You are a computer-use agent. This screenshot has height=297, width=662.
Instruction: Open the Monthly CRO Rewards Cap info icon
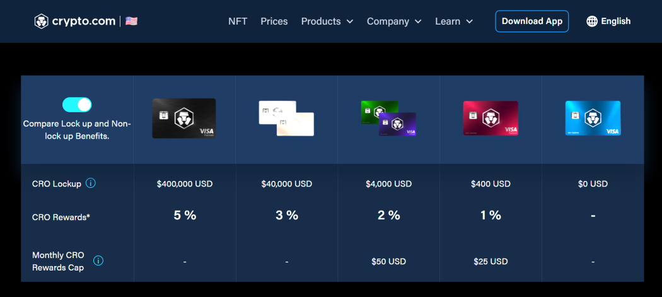(x=98, y=260)
